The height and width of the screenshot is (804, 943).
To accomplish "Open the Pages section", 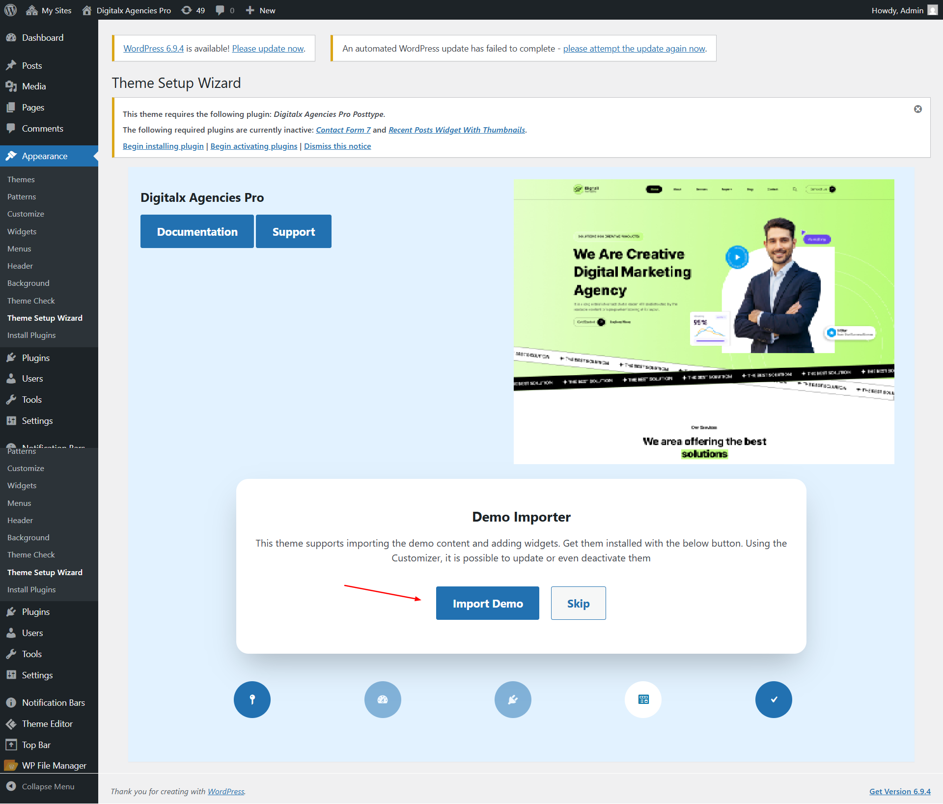I will [x=49, y=108].
